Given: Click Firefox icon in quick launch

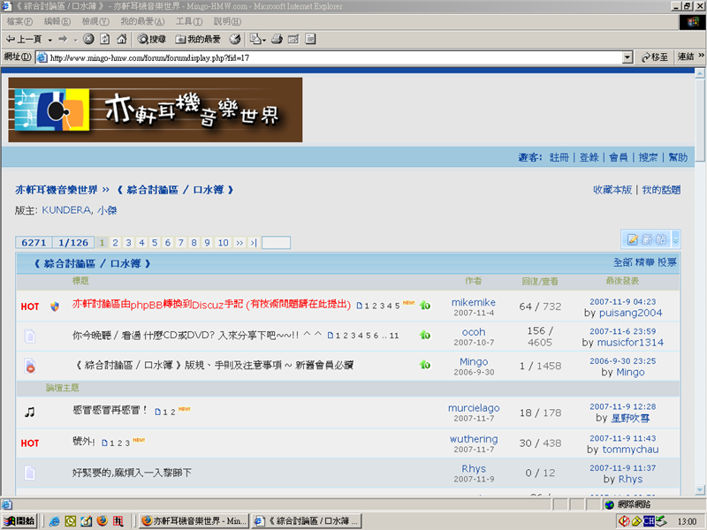Looking at the screenshot, I should click(x=102, y=521).
